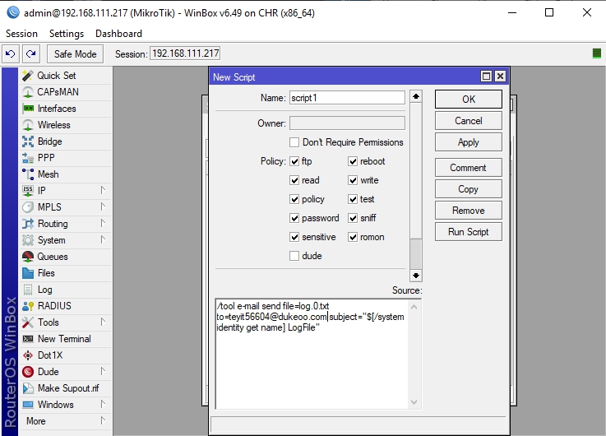Expand the Tools submenu arrow
The height and width of the screenshot is (436, 606).
(103, 322)
